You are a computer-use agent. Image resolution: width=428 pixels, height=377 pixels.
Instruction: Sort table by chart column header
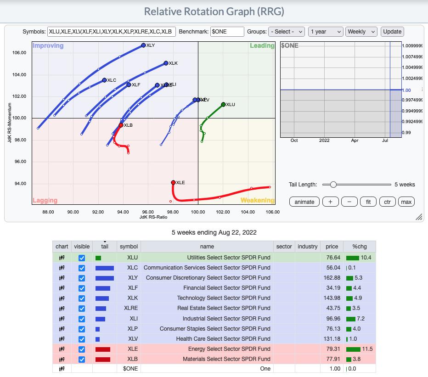click(x=62, y=247)
